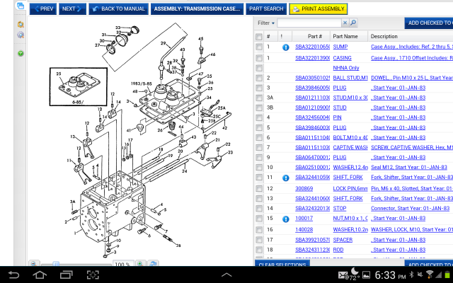Image resolution: width=453 pixels, height=283 pixels.
Task: Click the NHNA Only link
Action: pos(346,68)
